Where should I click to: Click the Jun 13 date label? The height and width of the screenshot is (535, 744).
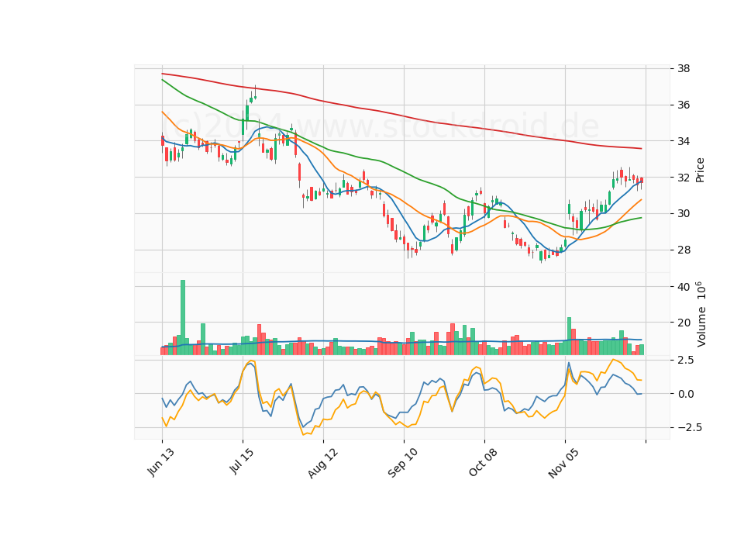point(161,462)
